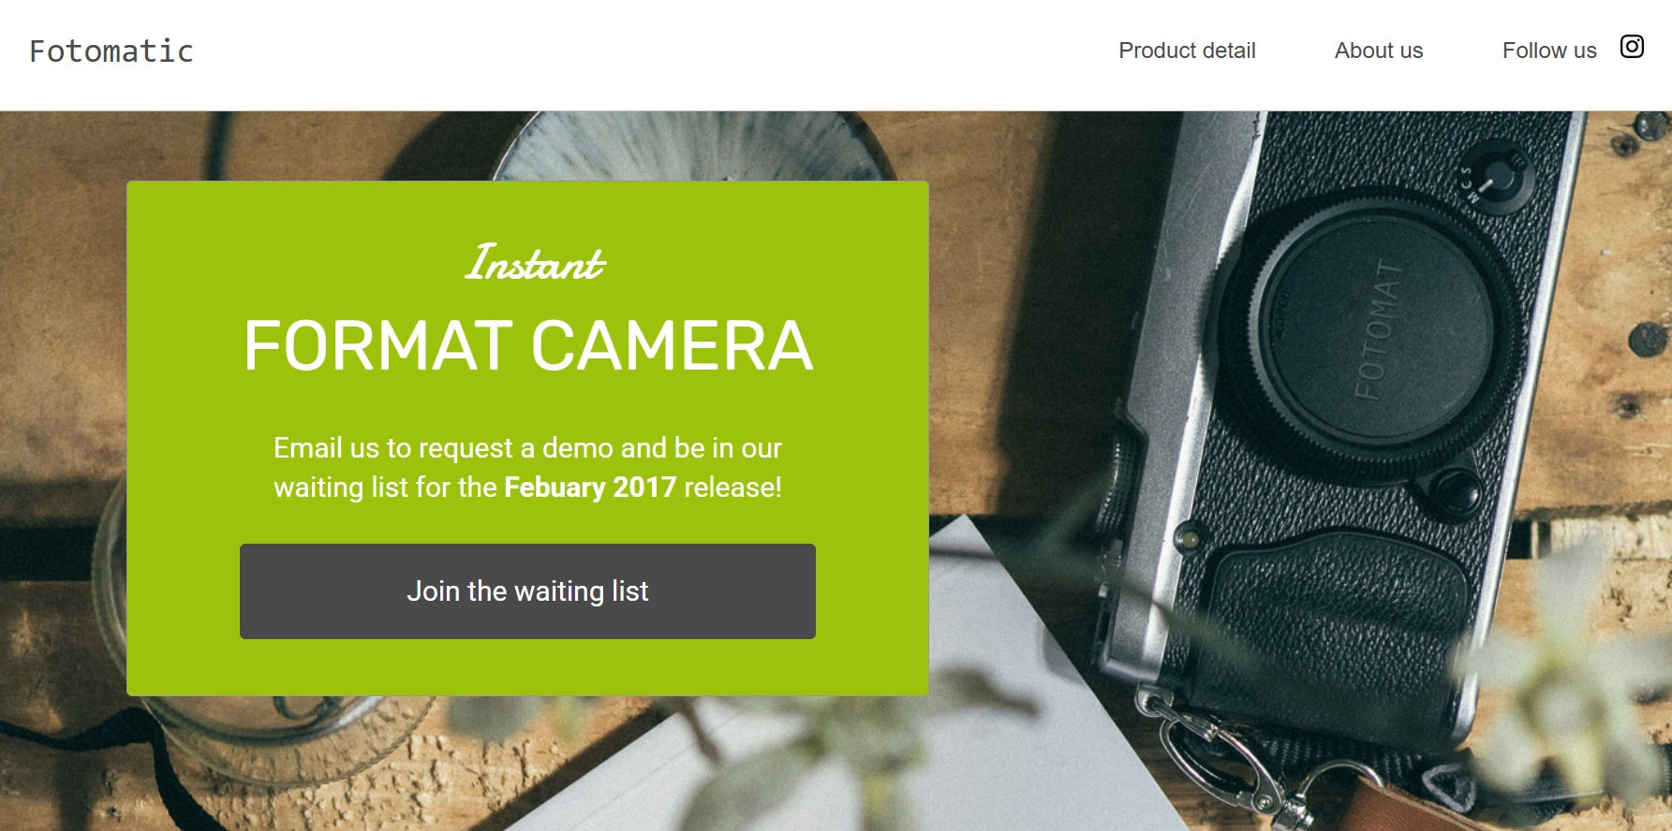
Task: Click the Fotomatic logo
Action: [x=111, y=51]
